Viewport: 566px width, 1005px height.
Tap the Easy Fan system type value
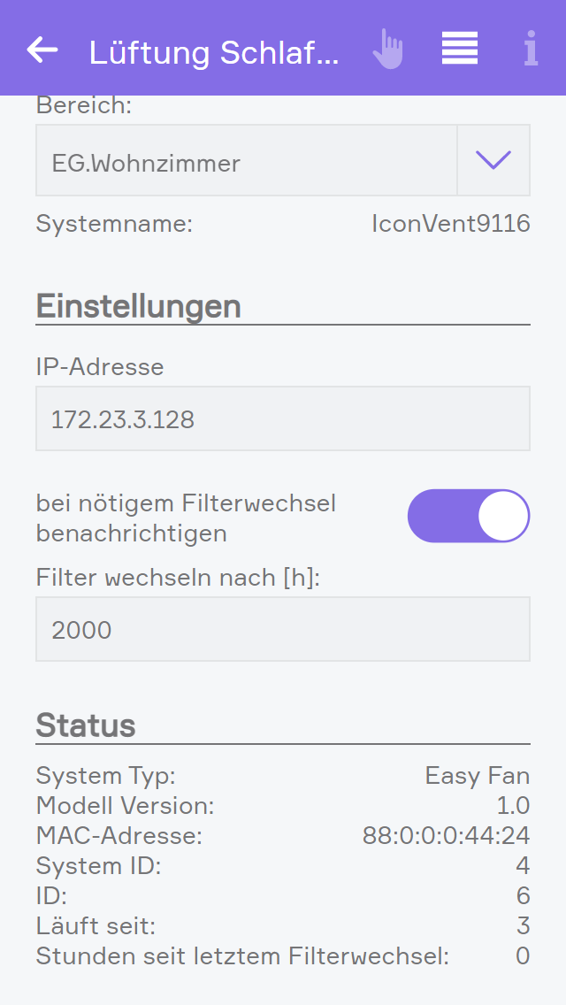tap(477, 777)
